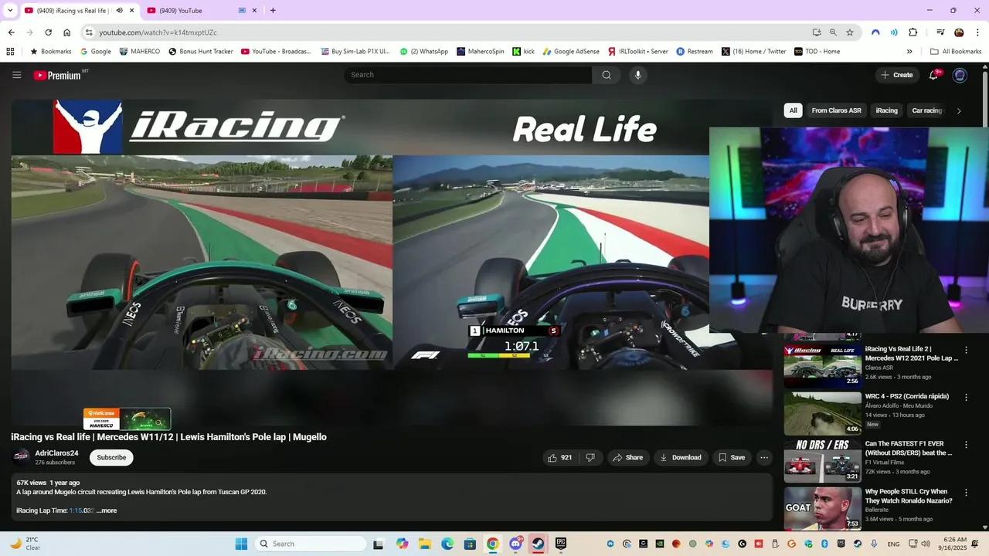989x556 pixels.
Task: Open more actions for this video
Action: pyautogui.click(x=764, y=457)
